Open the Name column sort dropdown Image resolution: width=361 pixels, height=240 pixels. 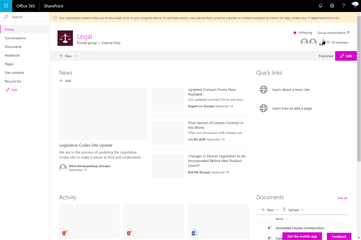pos(287,219)
